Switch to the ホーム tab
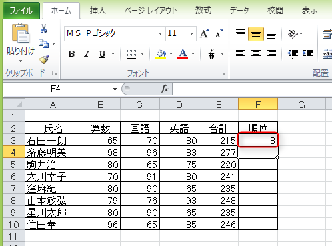 61,11
